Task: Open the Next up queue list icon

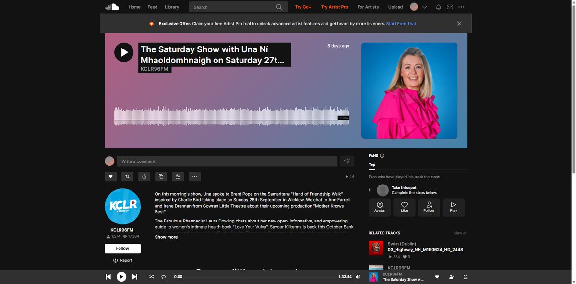Action: point(465,277)
